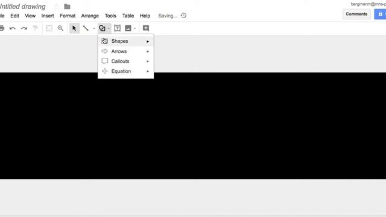This screenshot has height=217, width=386.
Task: Click the Comments button
Action: 356,14
